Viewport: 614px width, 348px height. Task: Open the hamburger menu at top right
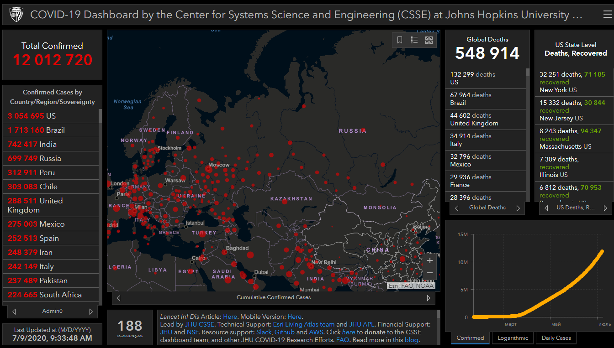point(607,15)
